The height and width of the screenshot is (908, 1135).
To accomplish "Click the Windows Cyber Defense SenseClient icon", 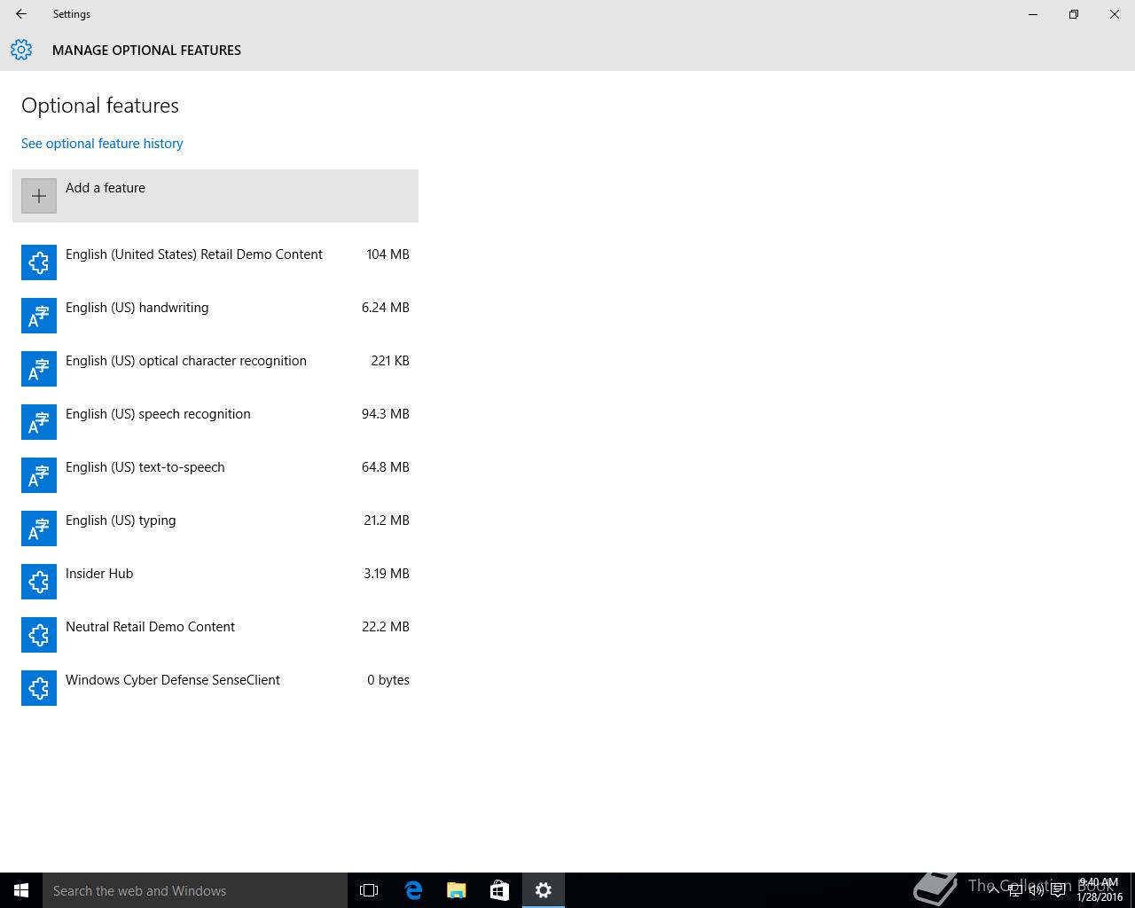I will (39, 688).
